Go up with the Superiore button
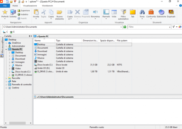This screenshot has height=129, width=182. pos(24,11)
